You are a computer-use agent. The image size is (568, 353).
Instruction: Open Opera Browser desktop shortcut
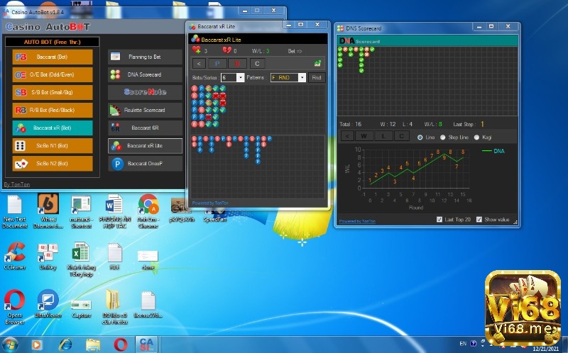pos(15,307)
